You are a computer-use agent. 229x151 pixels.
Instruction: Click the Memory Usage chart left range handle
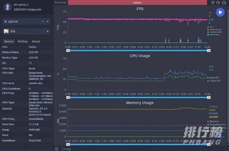click(x=68, y=145)
